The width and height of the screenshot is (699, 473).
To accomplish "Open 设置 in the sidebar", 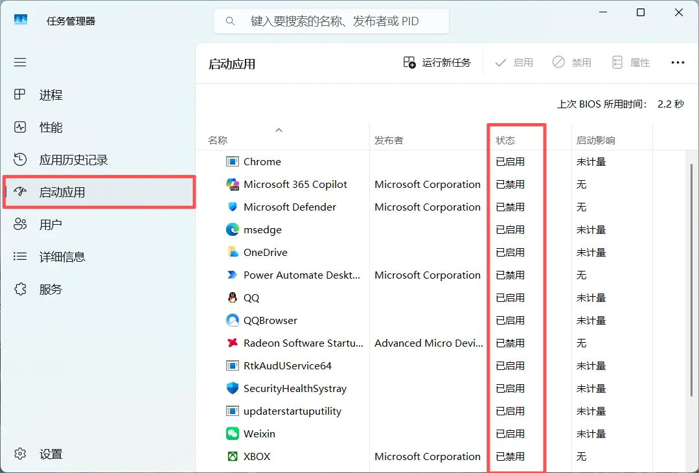I will pos(99,454).
